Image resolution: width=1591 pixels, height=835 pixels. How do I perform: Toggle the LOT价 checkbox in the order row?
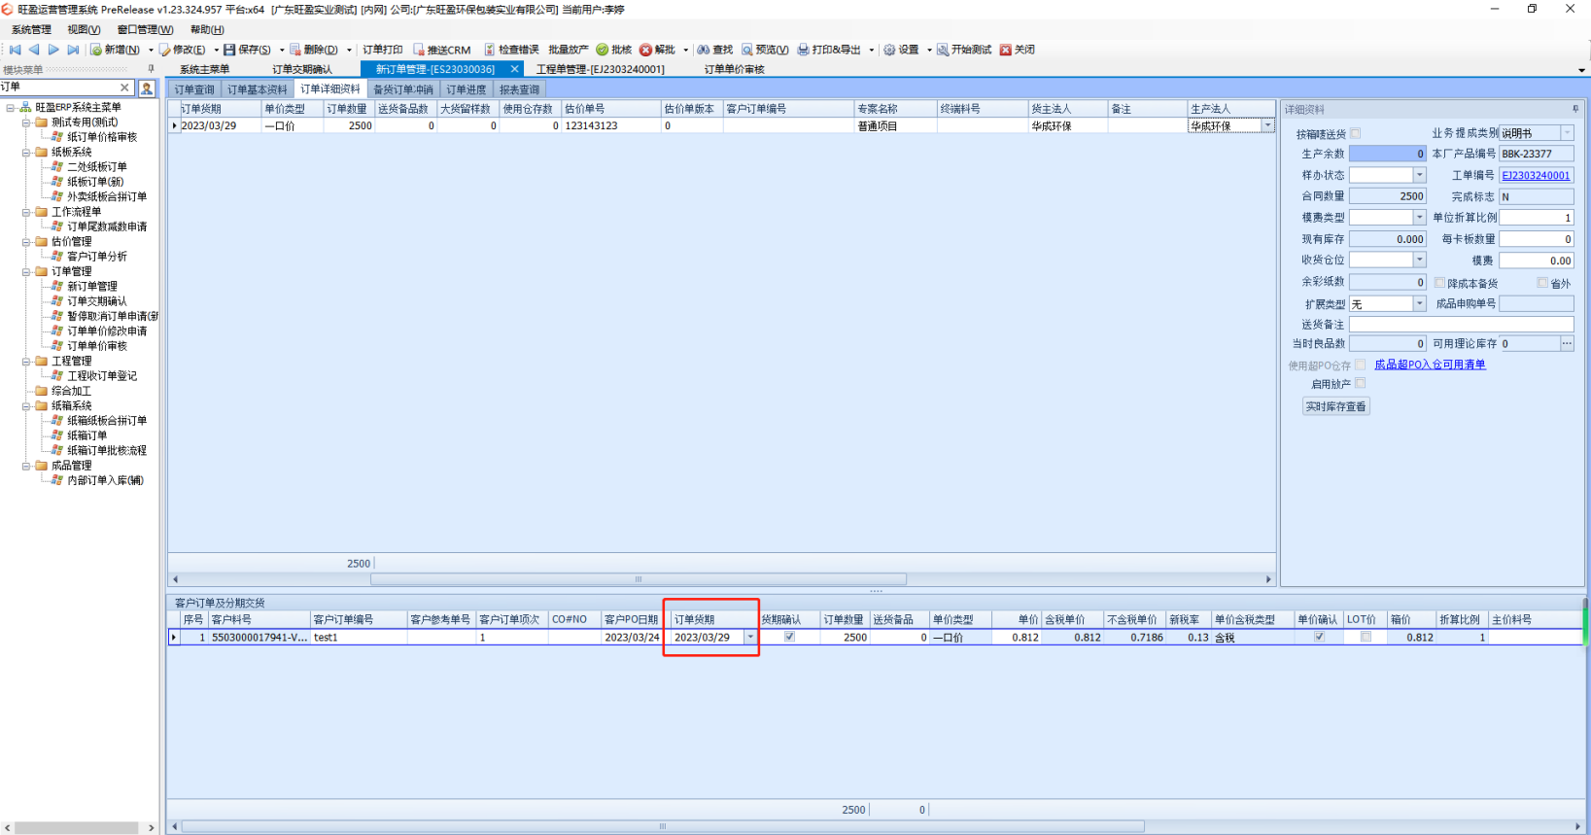1366,637
